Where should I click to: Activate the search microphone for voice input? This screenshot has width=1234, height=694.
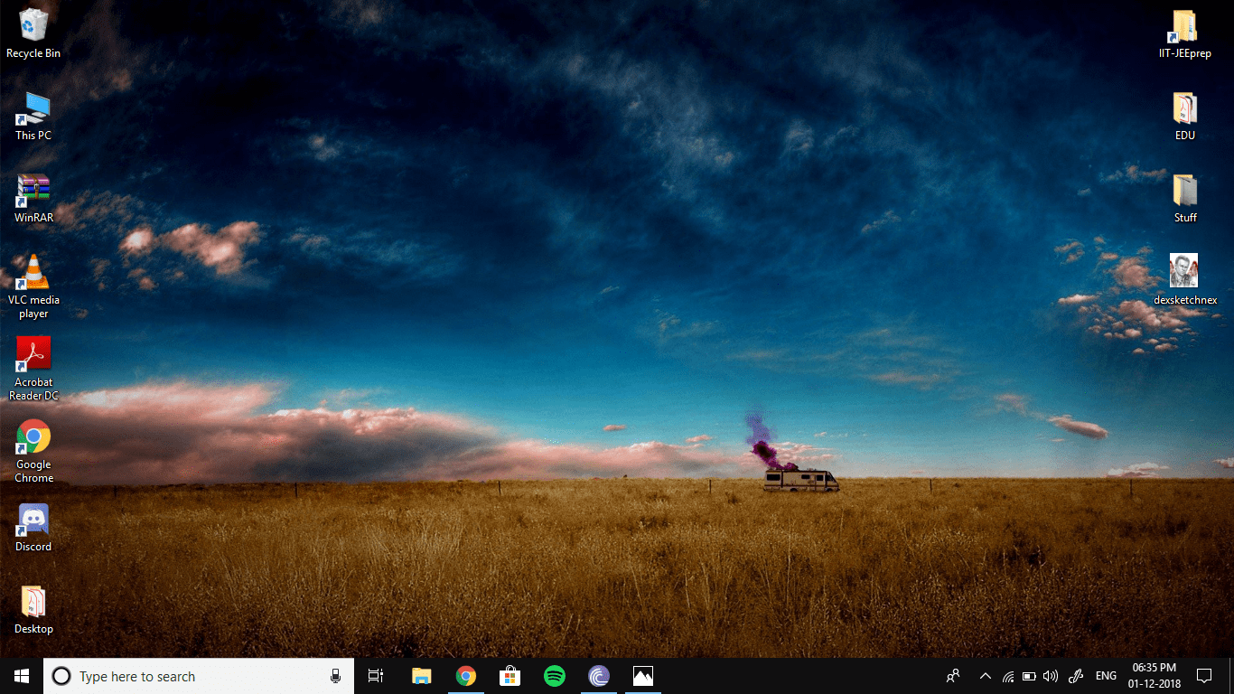pos(335,675)
